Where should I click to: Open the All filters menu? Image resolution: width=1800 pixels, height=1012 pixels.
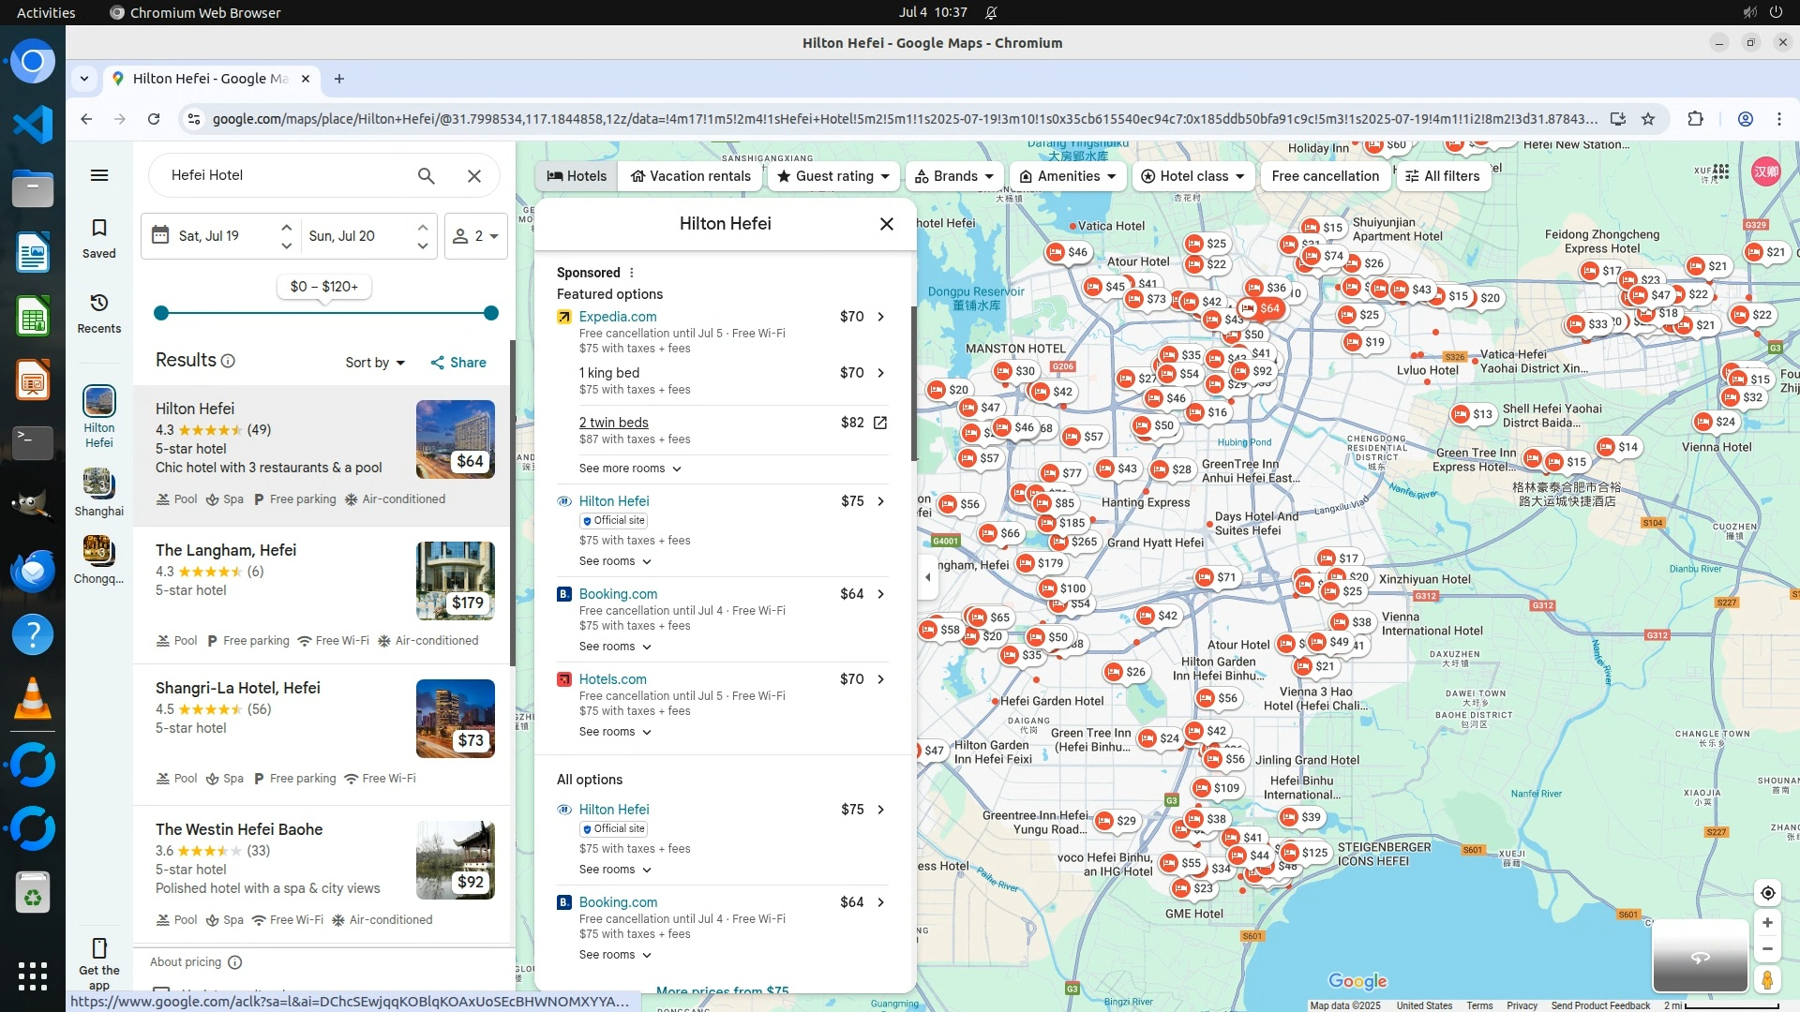coord(1442,176)
